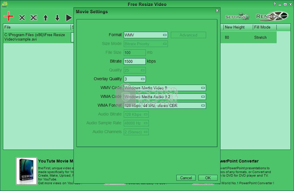Remove selected file with single X icon
Viewport: 294px width, 191px height.
point(22,18)
